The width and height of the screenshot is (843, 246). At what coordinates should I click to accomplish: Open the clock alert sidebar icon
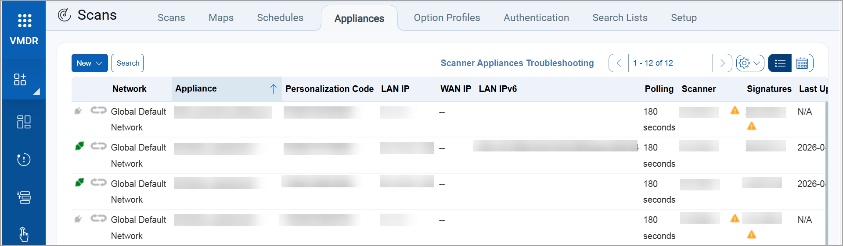[x=24, y=159]
